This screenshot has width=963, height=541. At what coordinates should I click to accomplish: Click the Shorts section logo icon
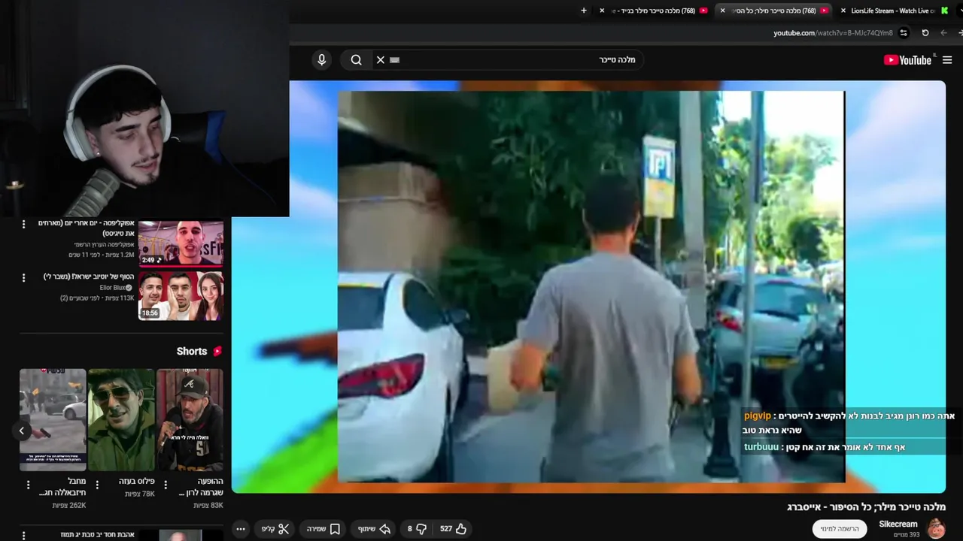click(x=217, y=351)
